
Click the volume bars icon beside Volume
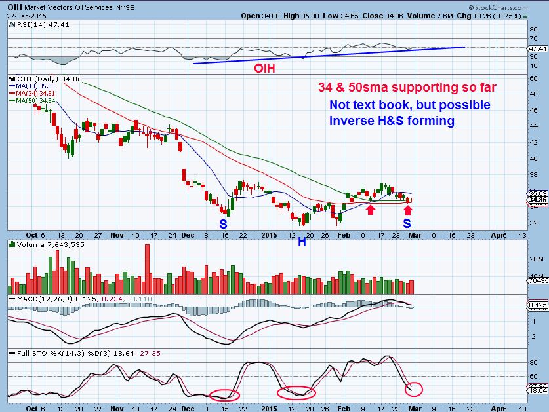(x=12, y=244)
